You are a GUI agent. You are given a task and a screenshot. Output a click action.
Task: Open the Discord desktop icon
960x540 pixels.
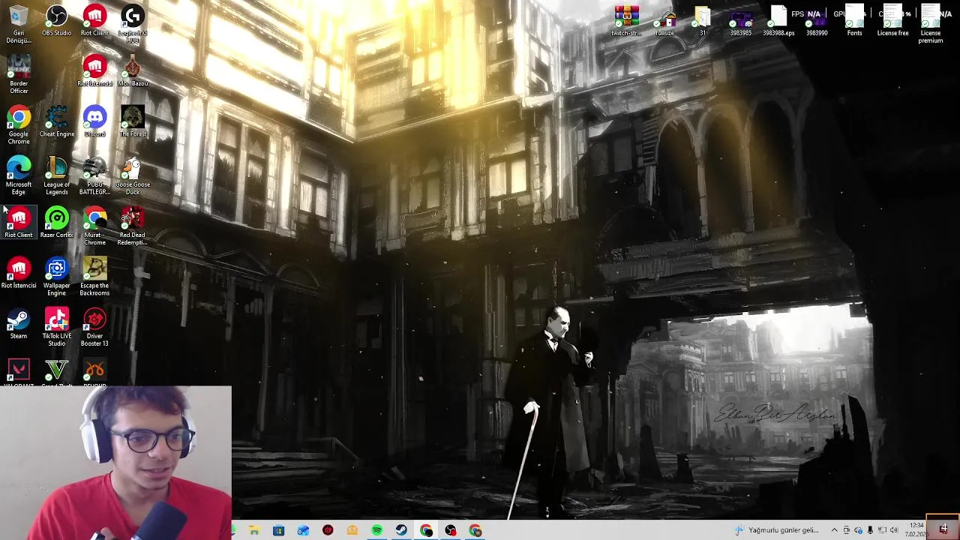[x=94, y=121]
